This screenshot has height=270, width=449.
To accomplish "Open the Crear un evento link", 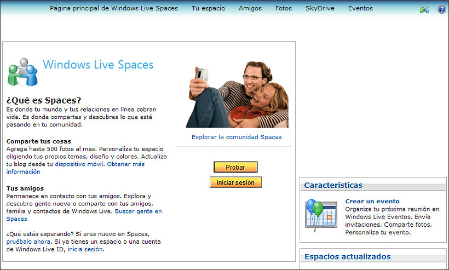I will [372, 202].
